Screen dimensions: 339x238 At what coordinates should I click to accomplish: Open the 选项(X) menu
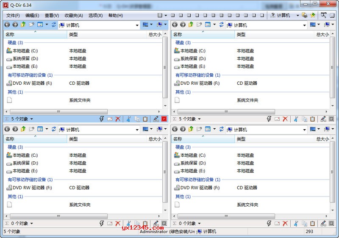tap(96, 15)
